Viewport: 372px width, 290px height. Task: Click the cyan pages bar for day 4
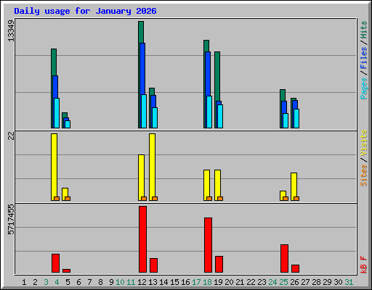[x=57, y=113]
